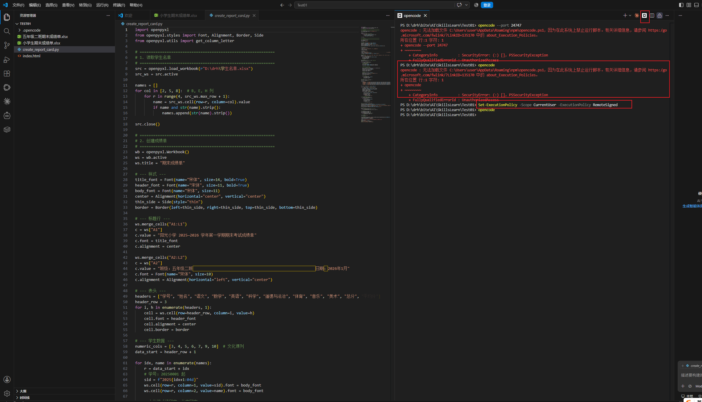This screenshot has width=702, height=402.
Task: Go back with the title bar arrow
Action: point(282,5)
